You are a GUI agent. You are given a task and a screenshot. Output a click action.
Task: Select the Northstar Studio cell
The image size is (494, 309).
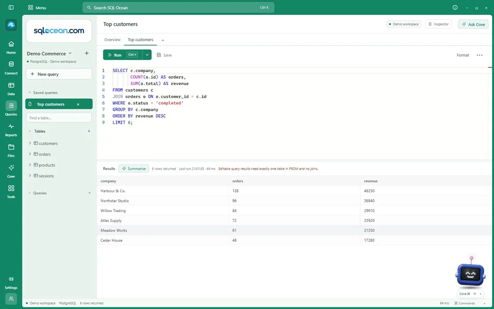(x=163, y=200)
